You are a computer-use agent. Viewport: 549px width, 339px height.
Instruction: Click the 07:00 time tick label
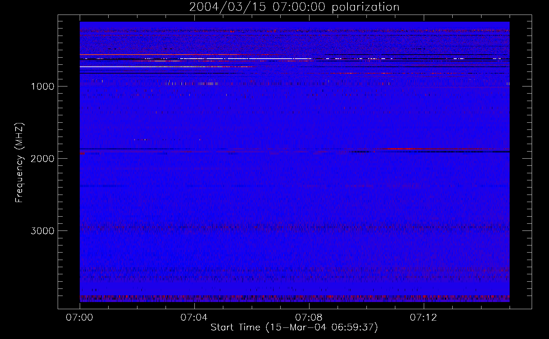(79, 317)
